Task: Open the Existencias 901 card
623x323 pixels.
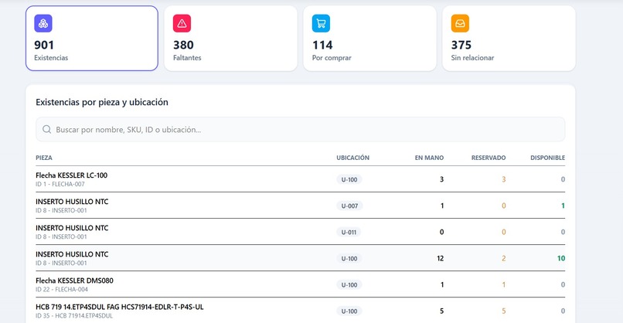Action: [x=92, y=39]
